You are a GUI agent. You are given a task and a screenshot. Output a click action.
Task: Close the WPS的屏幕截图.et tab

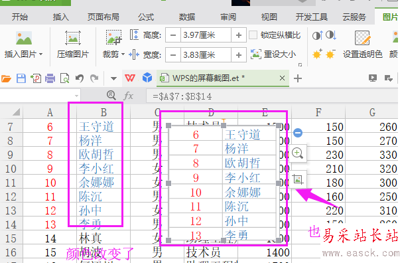point(282,78)
